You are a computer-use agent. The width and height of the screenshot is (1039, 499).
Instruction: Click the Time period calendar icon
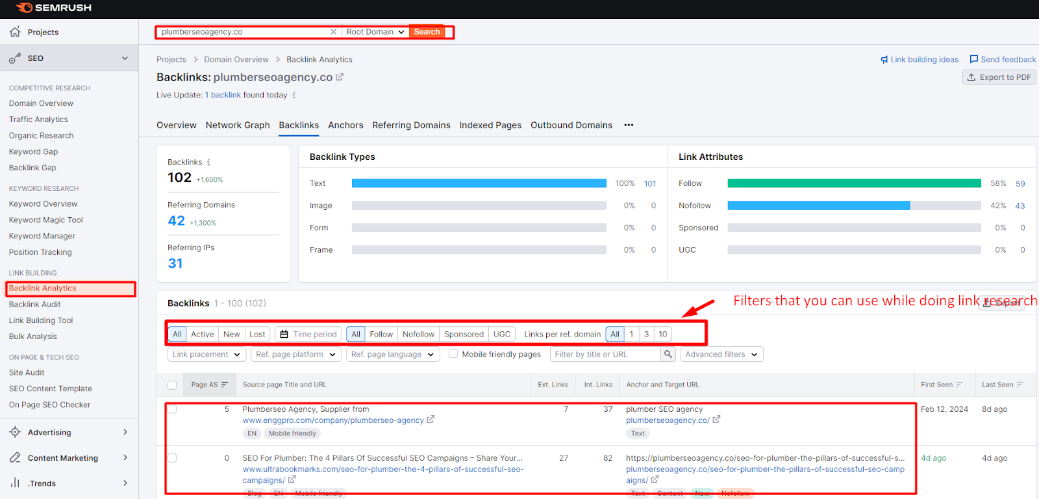(x=284, y=334)
